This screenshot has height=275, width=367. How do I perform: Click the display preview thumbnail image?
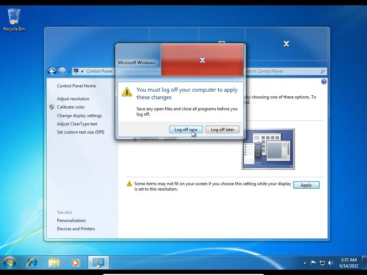pyautogui.click(x=268, y=149)
